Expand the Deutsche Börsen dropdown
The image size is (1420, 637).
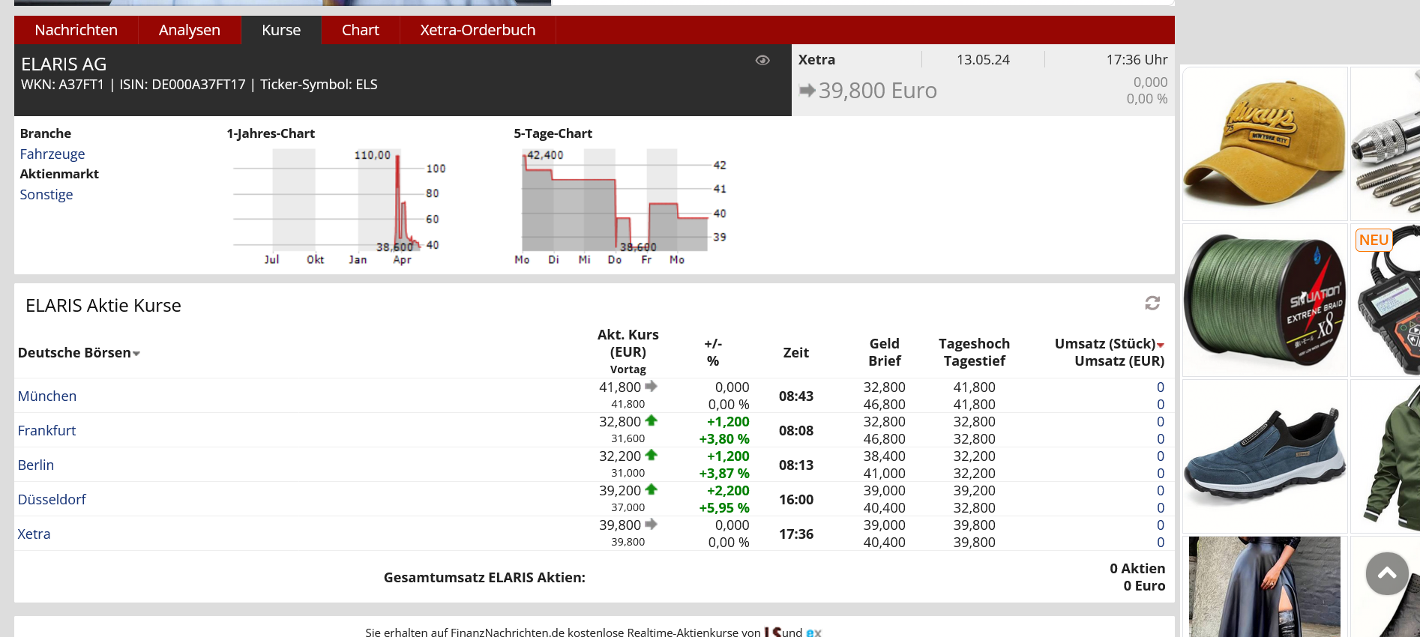136,354
